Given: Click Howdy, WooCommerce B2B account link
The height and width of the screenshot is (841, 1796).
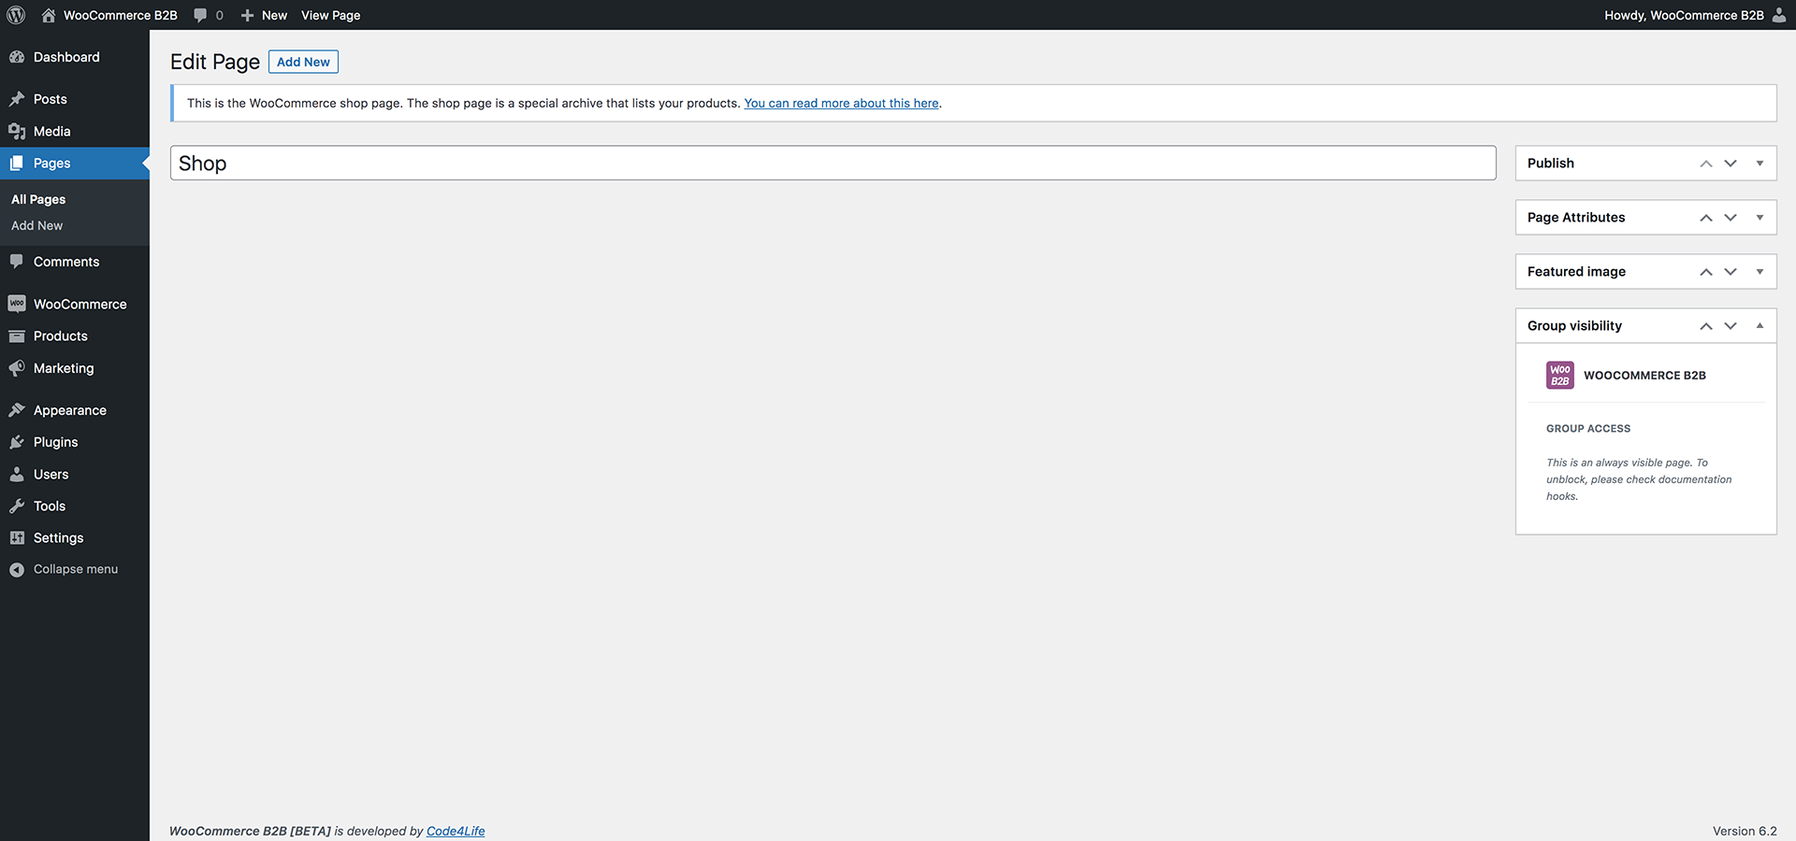Looking at the screenshot, I should [x=1684, y=15].
